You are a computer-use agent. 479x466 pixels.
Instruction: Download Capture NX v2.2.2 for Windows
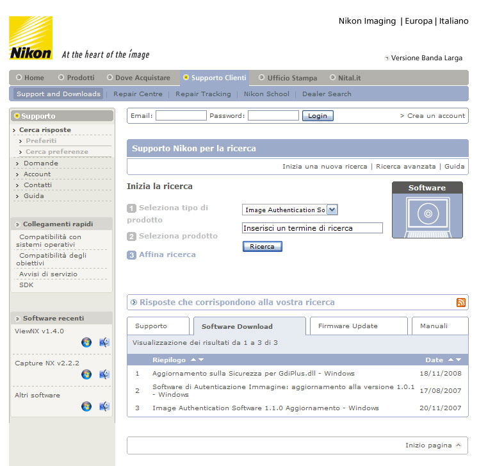(86, 374)
